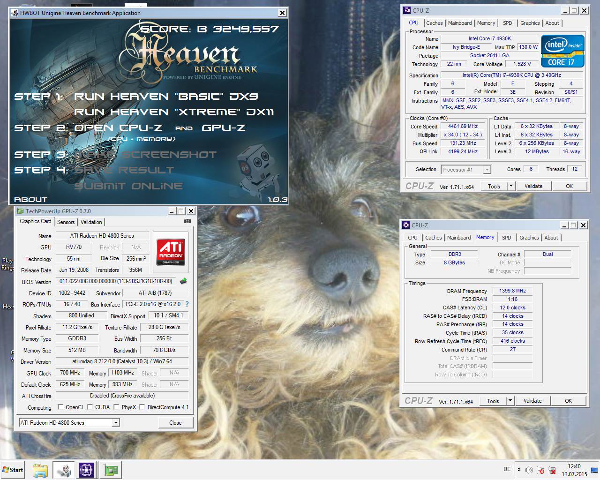Screen dimensions: 600x480
Task: Toggle the OpenCL checkbox in GPU-Z
Action: pyautogui.click(x=60, y=407)
